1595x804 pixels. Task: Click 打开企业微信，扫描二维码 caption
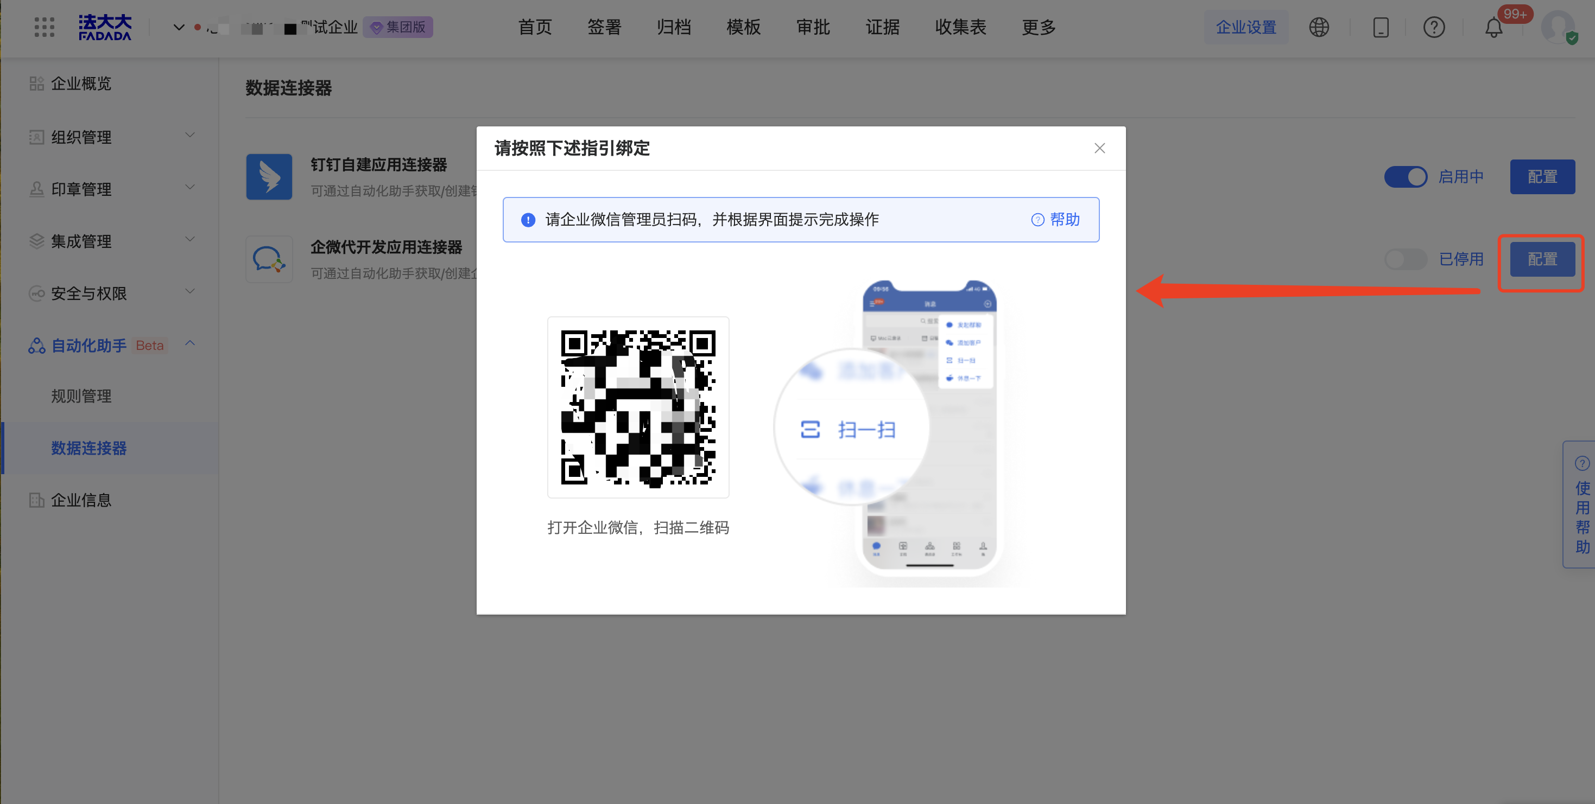[x=638, y=527]
